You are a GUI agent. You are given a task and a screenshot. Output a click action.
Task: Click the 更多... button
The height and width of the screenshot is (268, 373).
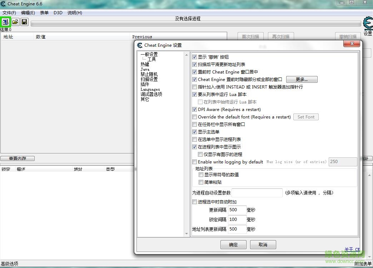tap(302, 80)
